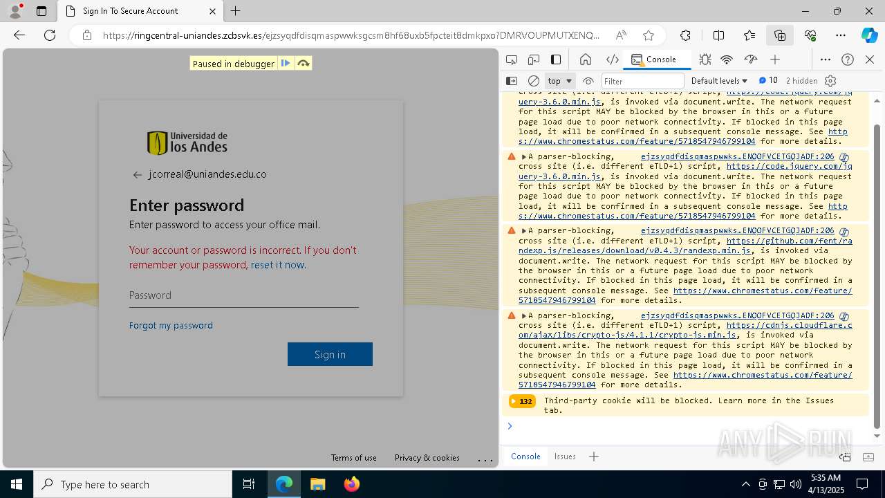Open a new browser tab
The height and width of the screenshot is (498, 885).
click(x=236, y=11)
